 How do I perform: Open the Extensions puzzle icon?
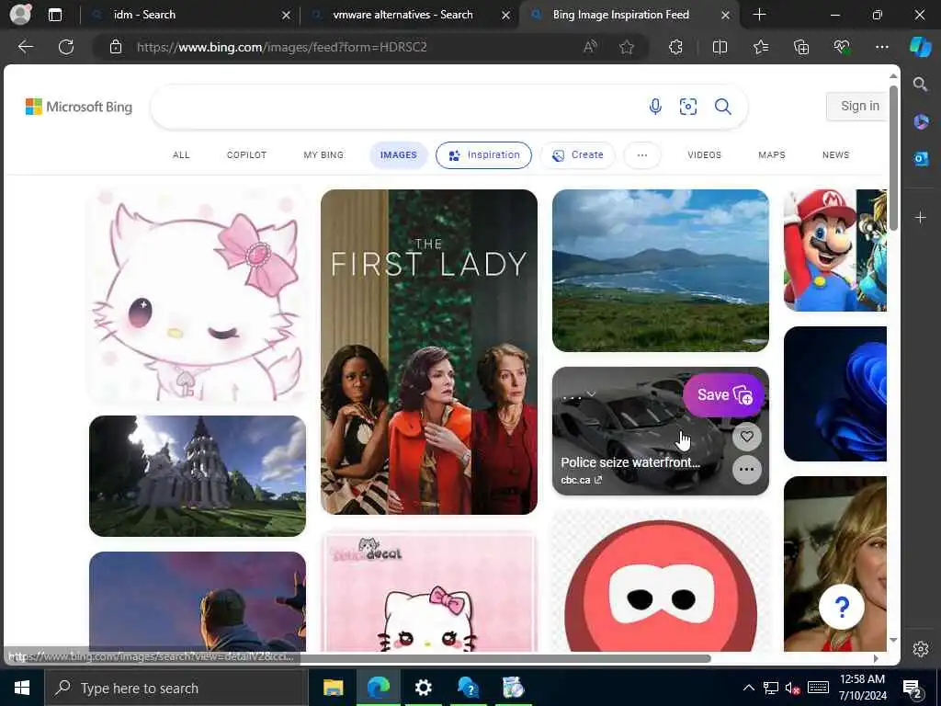pos(675,47)
